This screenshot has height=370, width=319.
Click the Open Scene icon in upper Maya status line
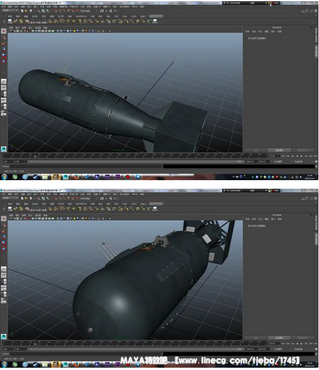point(26,11)
